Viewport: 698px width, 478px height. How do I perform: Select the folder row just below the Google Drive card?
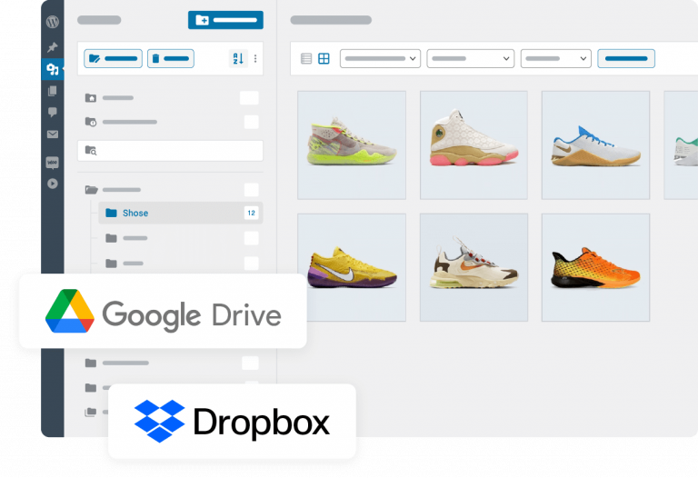[x=172, y=363]
